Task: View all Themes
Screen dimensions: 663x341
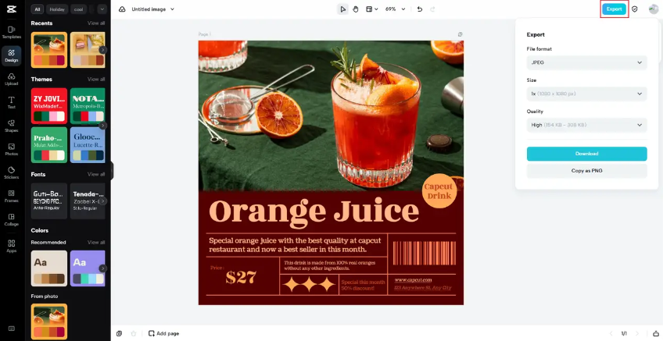Action: (96, 80)
